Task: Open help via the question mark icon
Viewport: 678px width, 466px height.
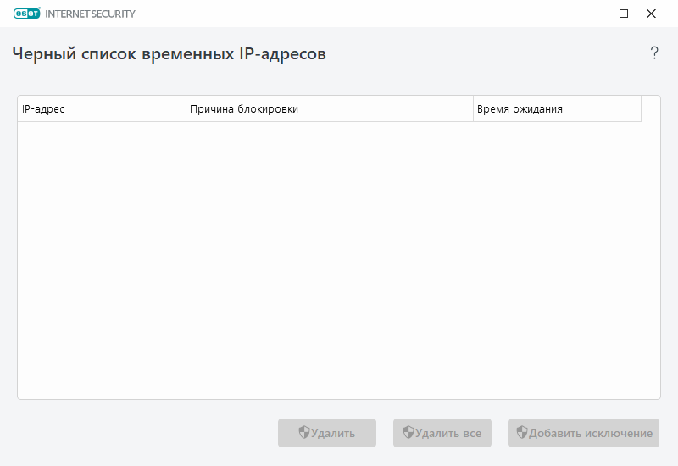Action: coord(654,53)
